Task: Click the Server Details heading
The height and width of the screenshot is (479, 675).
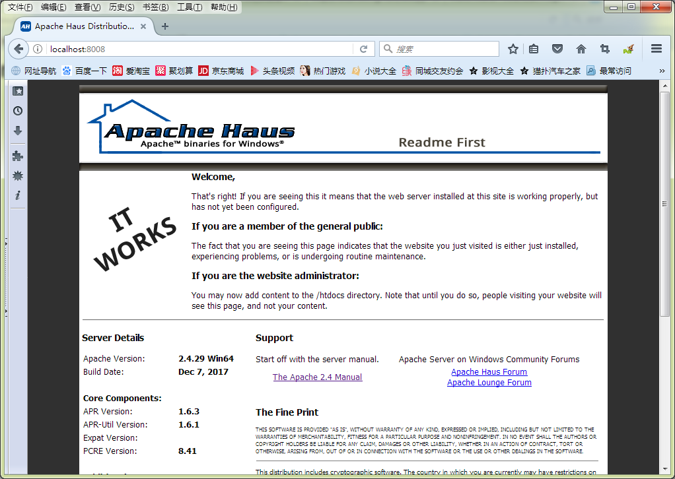Action: click(113, 338)
